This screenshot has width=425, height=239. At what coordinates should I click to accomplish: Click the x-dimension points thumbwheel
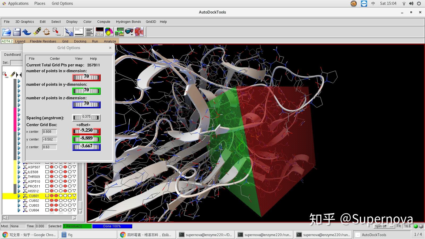click(86, 77)
